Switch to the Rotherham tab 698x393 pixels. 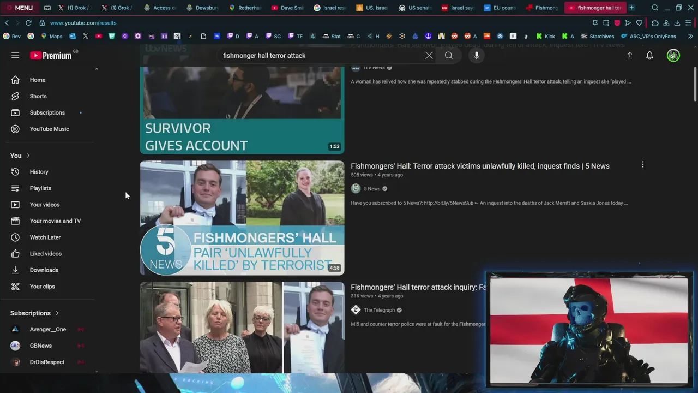pos(244,8)
